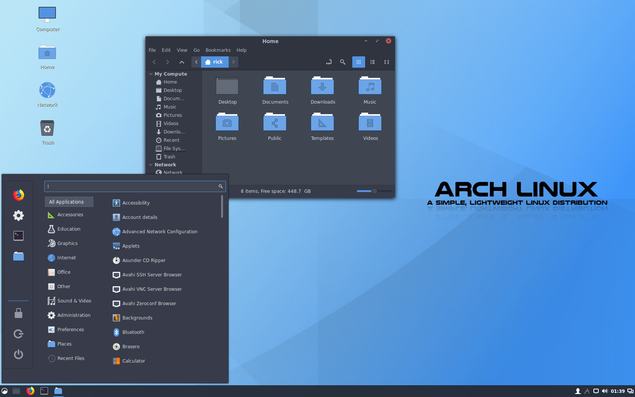Open the Trash desktop icon

[x=47, y=132]
